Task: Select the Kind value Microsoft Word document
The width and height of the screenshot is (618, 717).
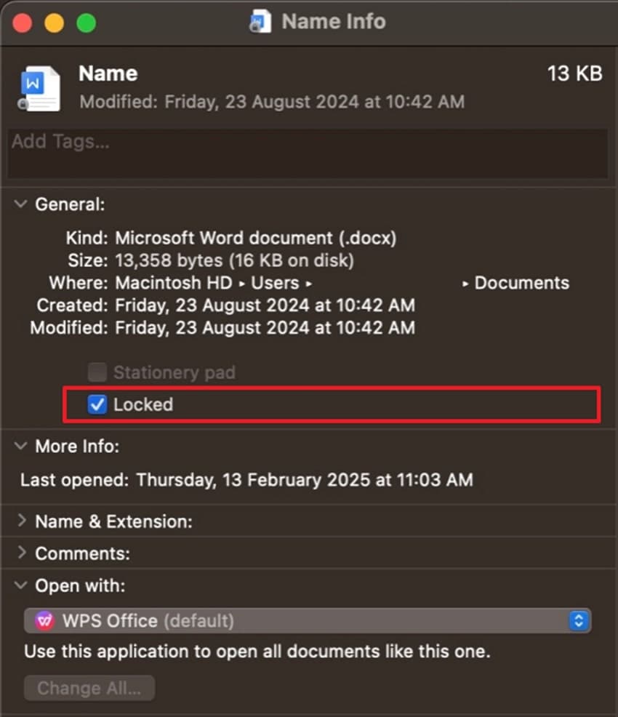Action: click(255, 239)
